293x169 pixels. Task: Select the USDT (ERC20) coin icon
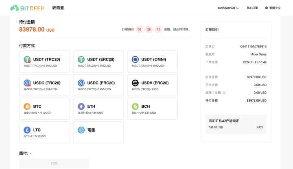[81, 59]
